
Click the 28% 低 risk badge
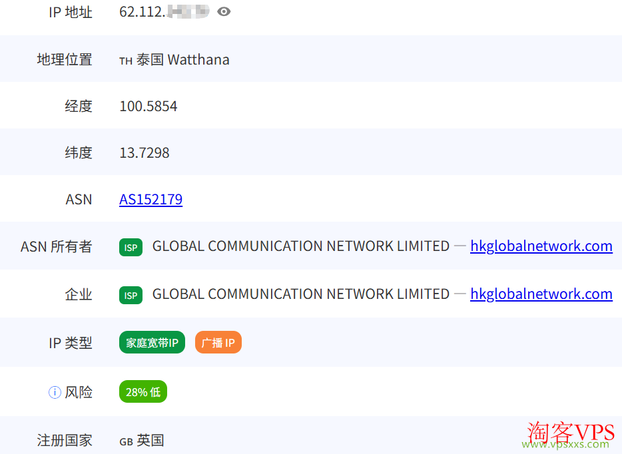click(x=143, y=392)
